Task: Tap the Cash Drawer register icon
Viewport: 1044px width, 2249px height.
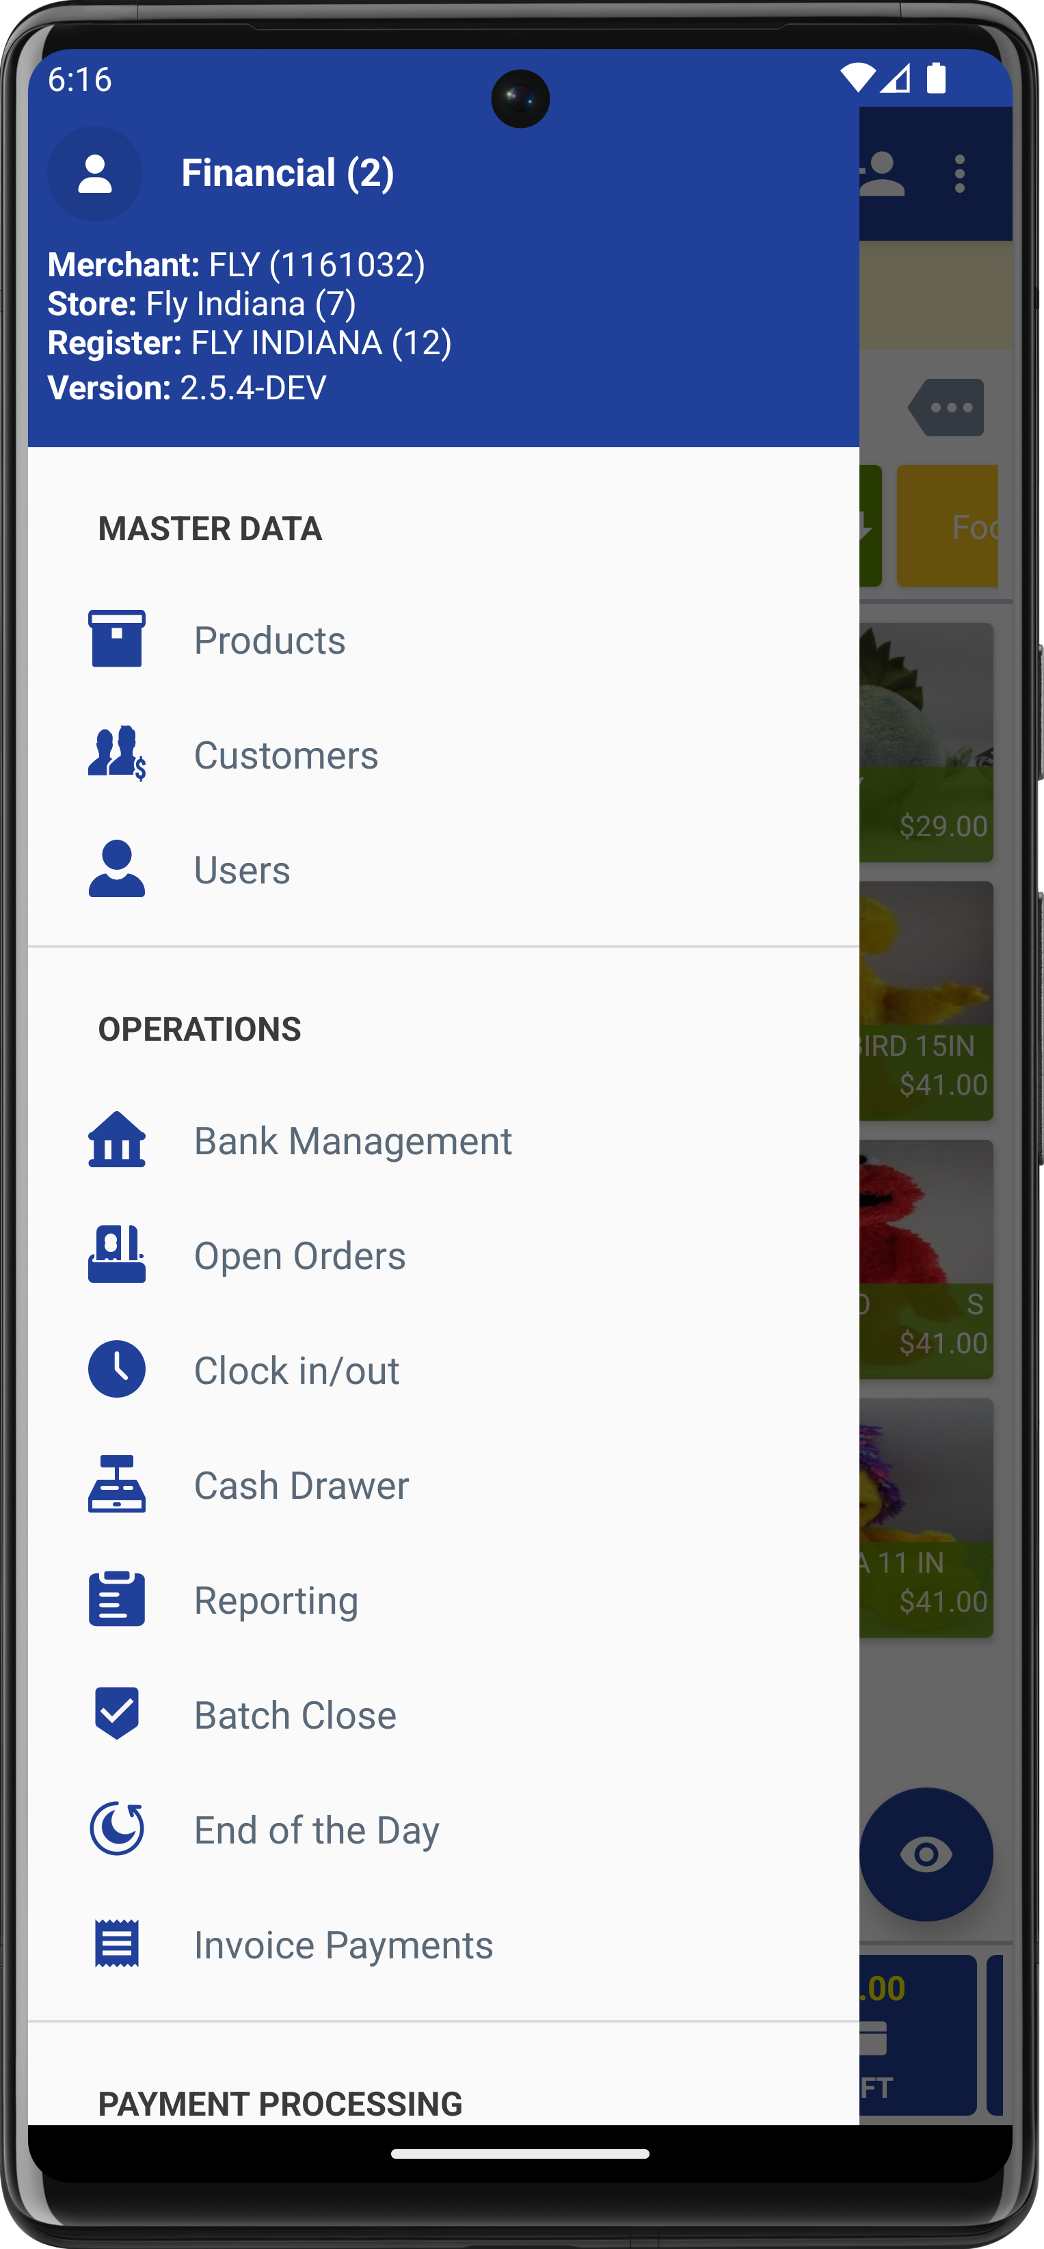Action: (117, 1485)
